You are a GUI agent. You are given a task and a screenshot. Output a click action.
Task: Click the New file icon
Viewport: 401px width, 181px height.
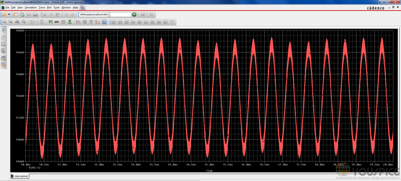4,15
